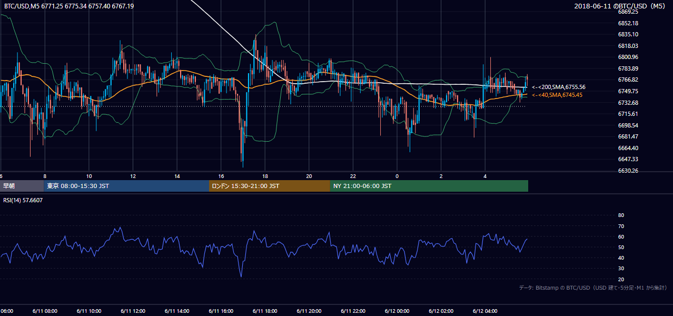Select the ロンドン 15:30-21:00 JST session bar
The width and height of the screenshot is (673, 316).
pos(270,186)
